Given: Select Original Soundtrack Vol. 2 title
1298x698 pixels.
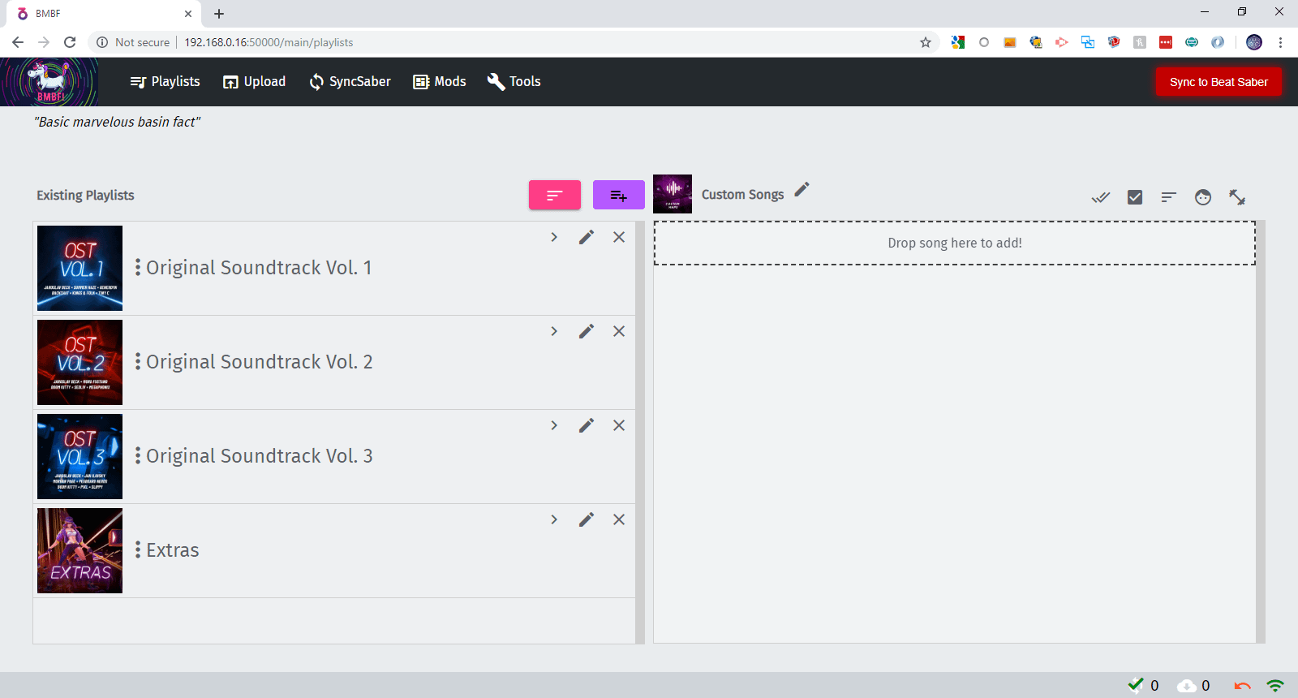Looking at the screenshot, I should 260,362.
